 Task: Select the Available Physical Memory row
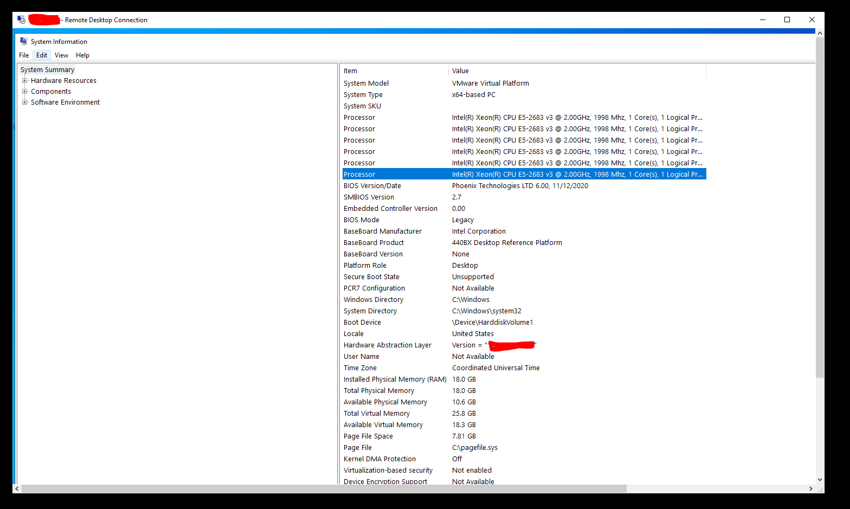tap(524, 402)
